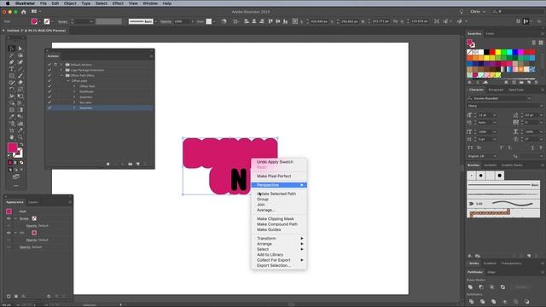The image size is (546, 307).
Task: Toggle the checkmark for Logo Package Extension
Action: (49, 70)
